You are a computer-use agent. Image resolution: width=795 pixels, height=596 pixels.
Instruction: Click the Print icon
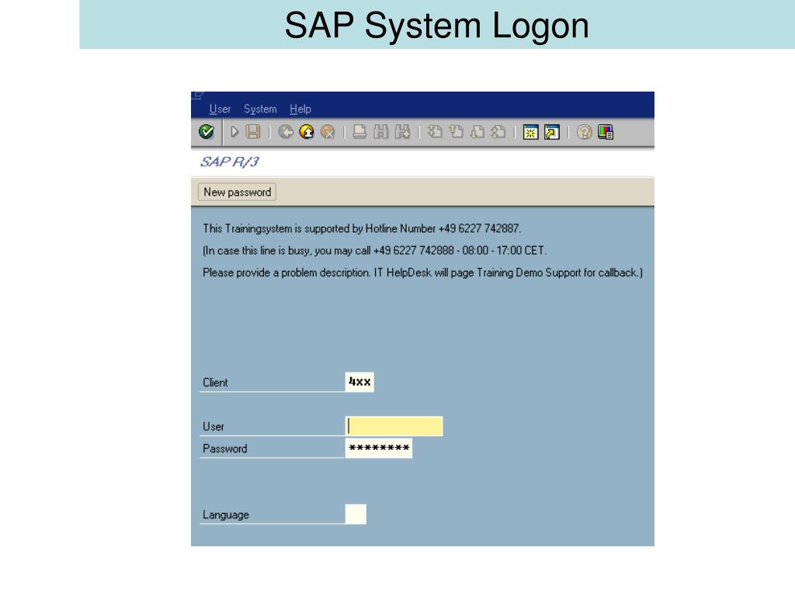coord(359,132)
